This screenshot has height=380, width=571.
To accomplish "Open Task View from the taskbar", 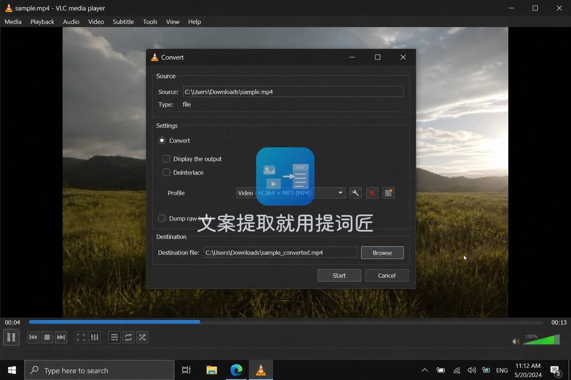I will [x=186, y=370].
